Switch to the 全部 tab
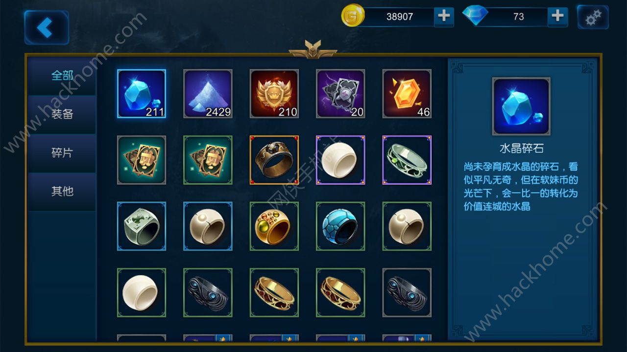 pyautogui.click(x=62, y=75)
